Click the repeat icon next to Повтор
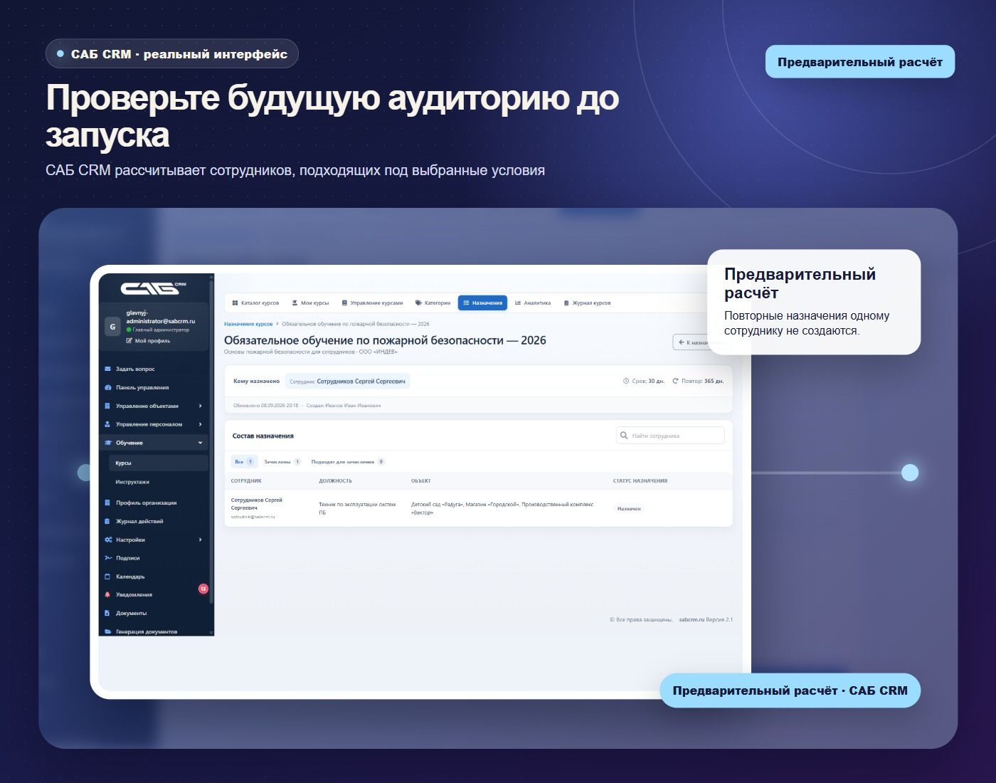996x783 pixels. [x=676, y=382]
